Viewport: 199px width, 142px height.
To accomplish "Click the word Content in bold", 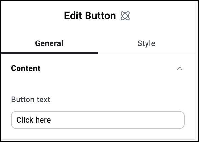I will coord(26,68).
